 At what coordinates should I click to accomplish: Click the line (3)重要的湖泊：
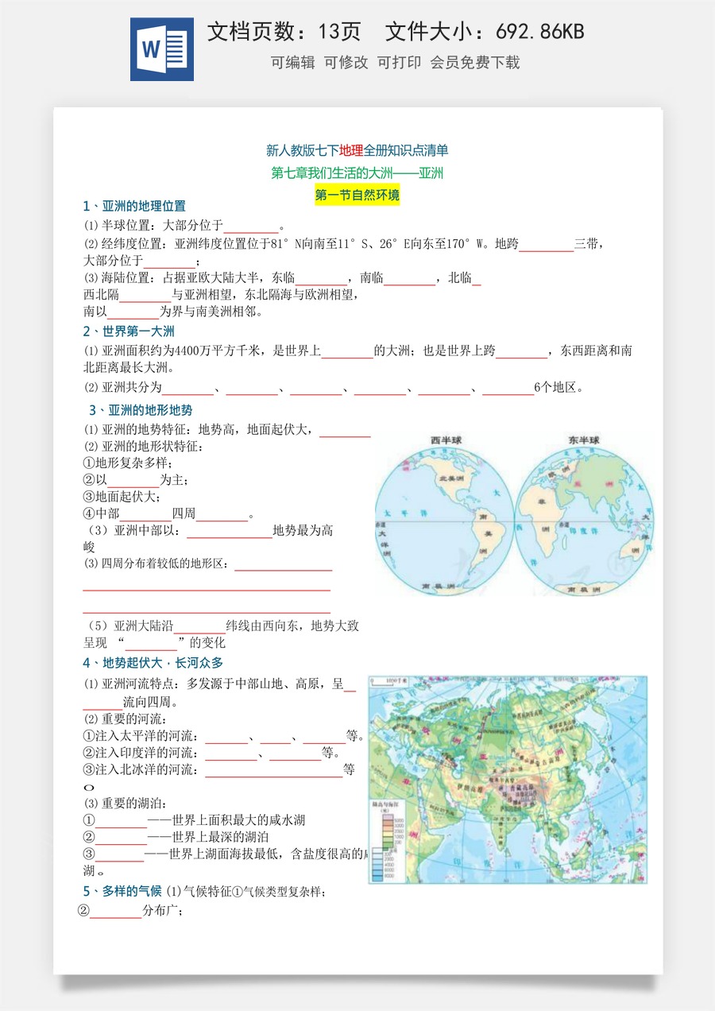(x=125, y=804)
